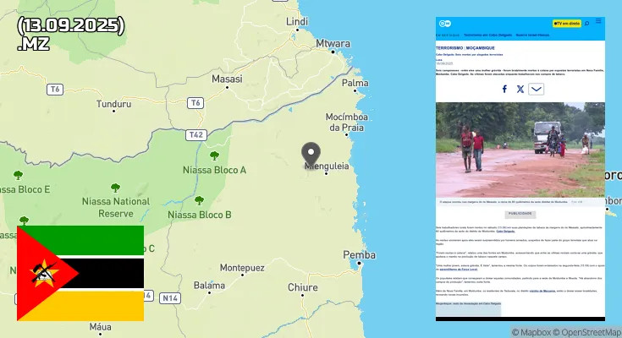Click the map location pin near Mienguleia

click(x=311, y=153)
